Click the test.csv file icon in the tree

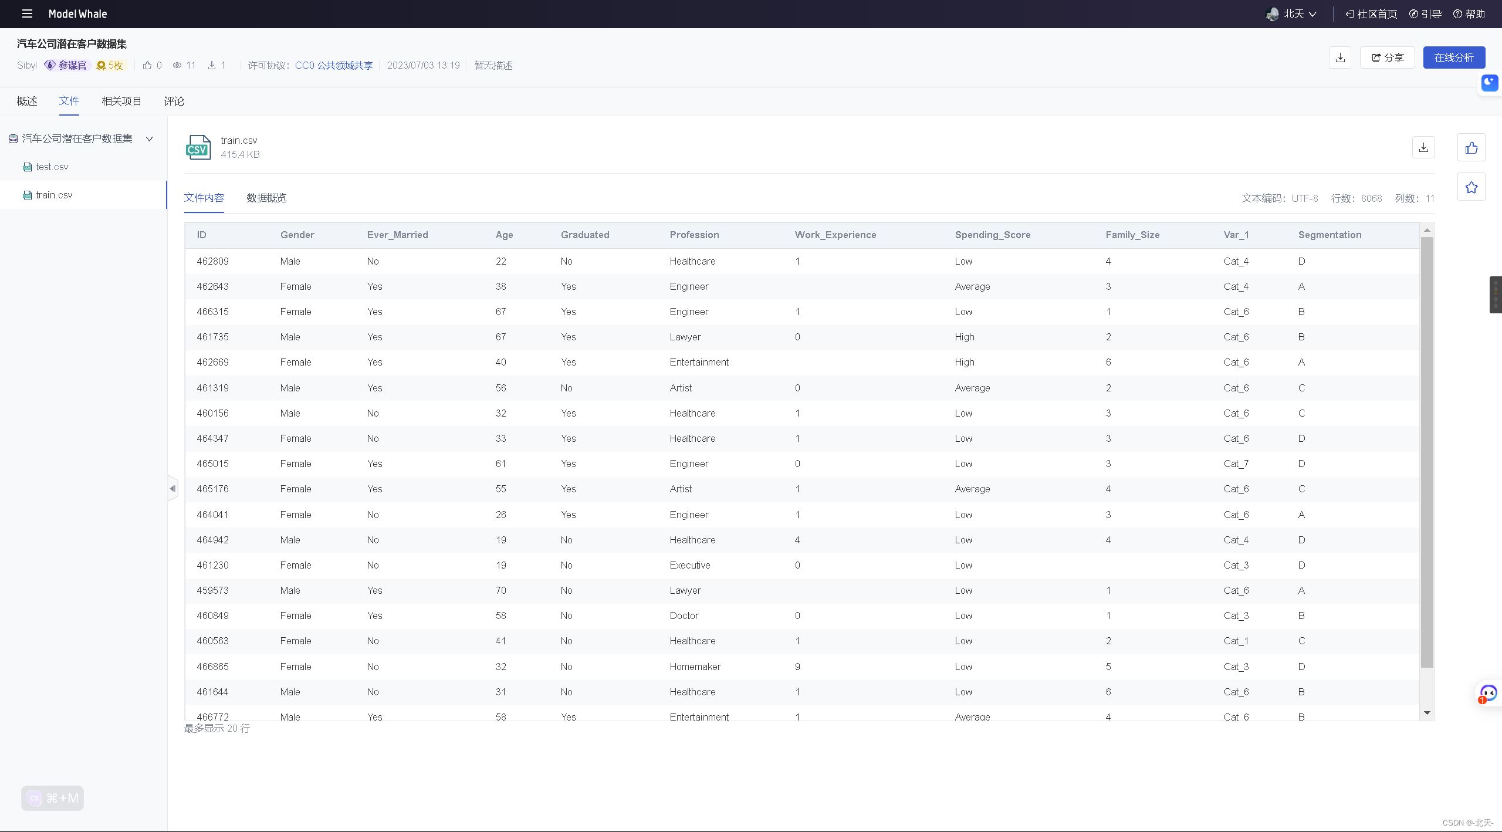[x=27, y=167]
